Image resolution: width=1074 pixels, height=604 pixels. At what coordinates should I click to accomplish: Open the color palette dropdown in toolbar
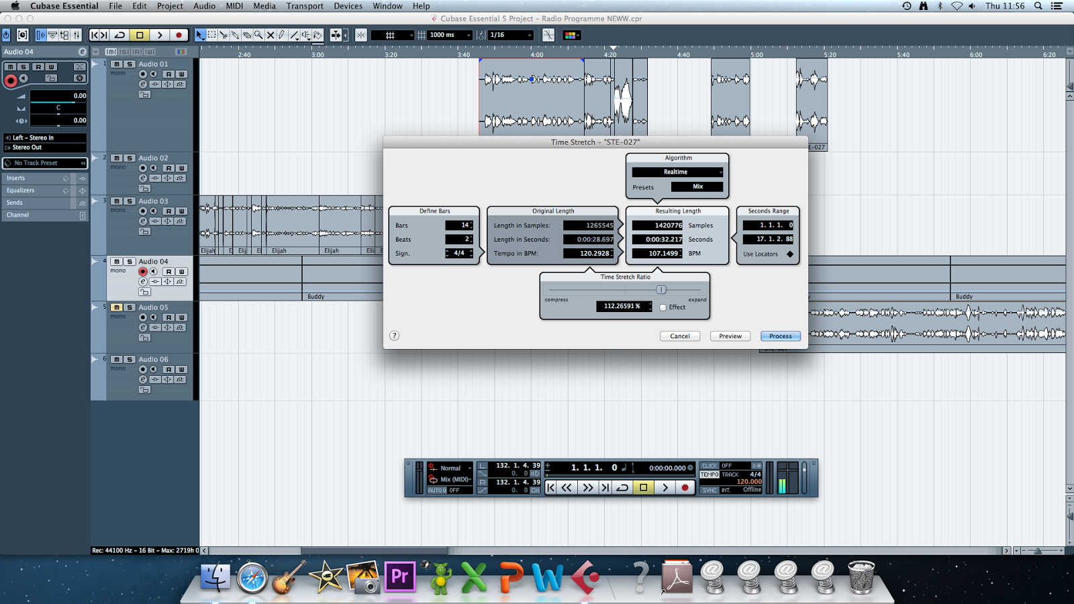coord(571,35)
